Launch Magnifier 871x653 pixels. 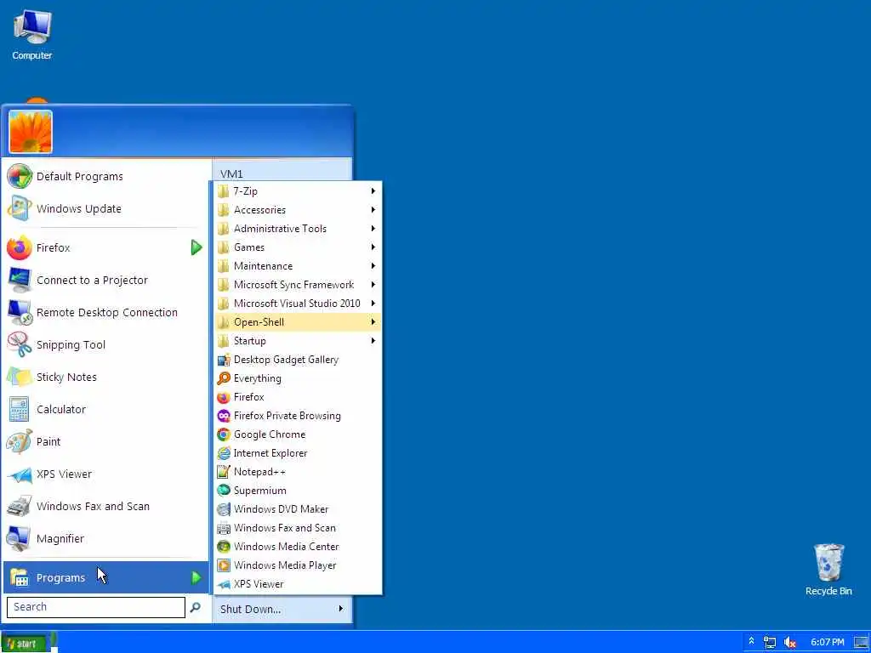[105, 538]
